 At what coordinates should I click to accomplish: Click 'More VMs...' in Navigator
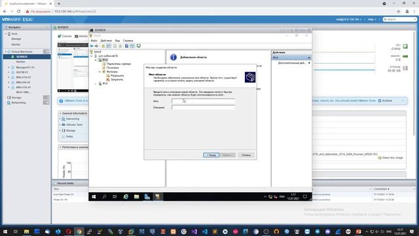tap(24, 92)
